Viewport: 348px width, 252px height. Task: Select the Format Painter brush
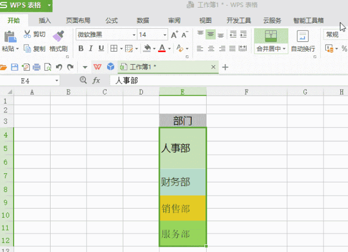coord(58,36)
